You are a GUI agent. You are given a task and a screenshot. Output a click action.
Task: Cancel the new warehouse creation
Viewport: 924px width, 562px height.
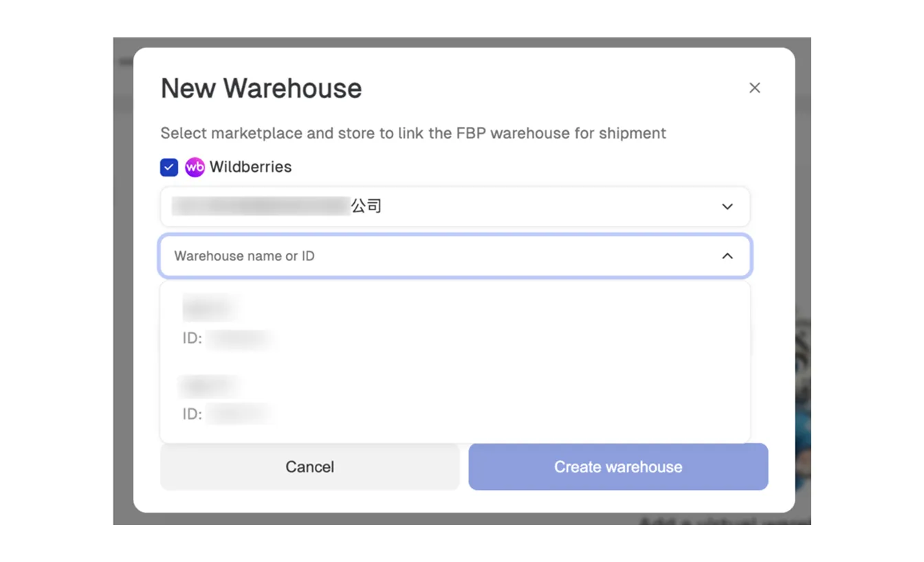tap(309, 467)
